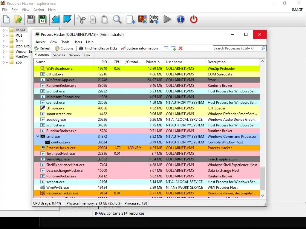Screen dimensions: 306x229
Task: Click the Paste clipboard icon
Action: [104, 19]
